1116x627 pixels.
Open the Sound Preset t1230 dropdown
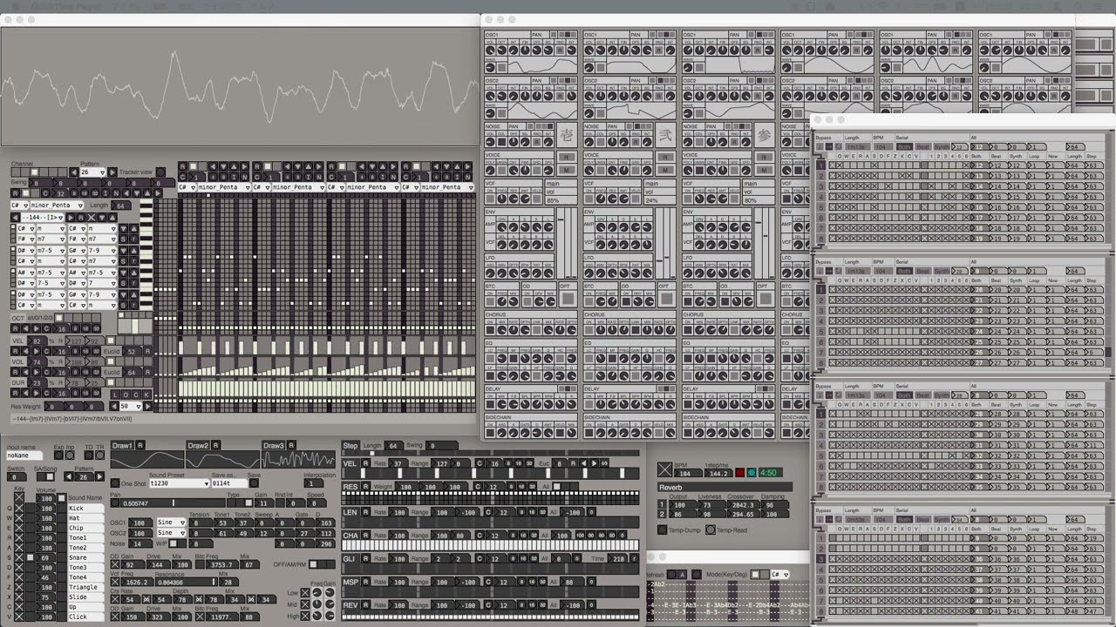(179, 483)
